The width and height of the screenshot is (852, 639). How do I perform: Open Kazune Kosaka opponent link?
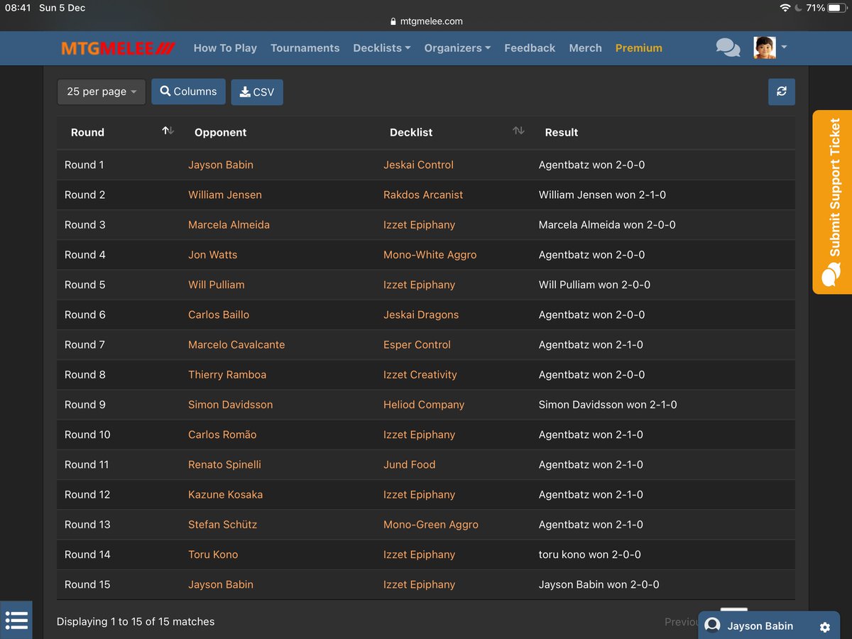225,495
